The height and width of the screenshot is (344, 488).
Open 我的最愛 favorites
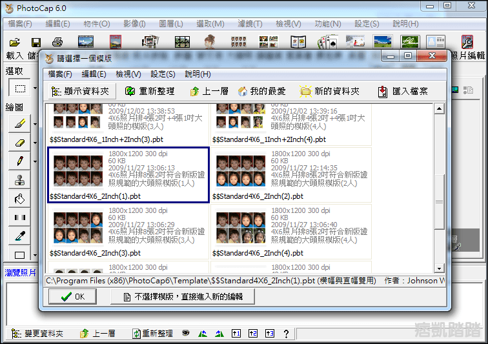(x=261, y=91)
